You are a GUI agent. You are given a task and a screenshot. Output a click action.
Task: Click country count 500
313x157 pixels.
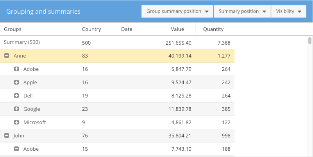[86, 43]
